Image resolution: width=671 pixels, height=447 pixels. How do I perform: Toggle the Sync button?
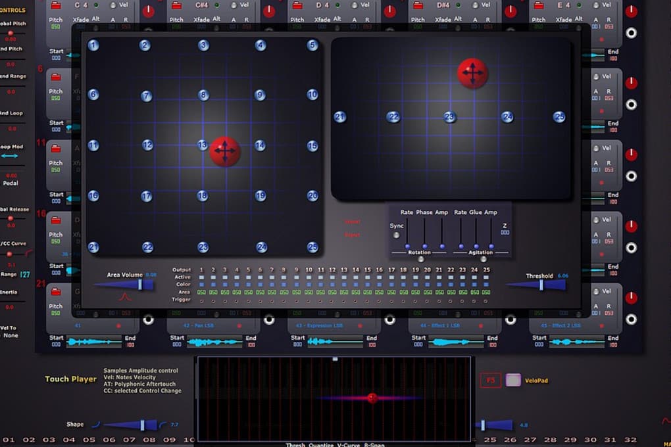(x=396, y=235)
